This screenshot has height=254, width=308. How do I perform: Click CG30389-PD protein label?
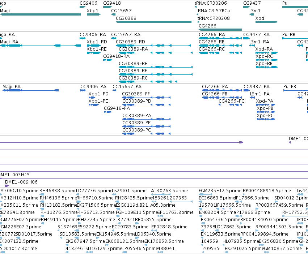137,101
